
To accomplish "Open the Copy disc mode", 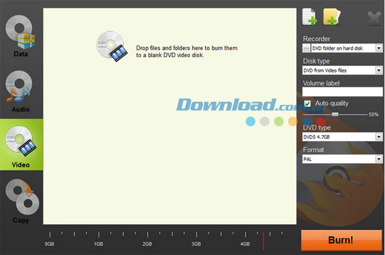I will tap(22, 201).
